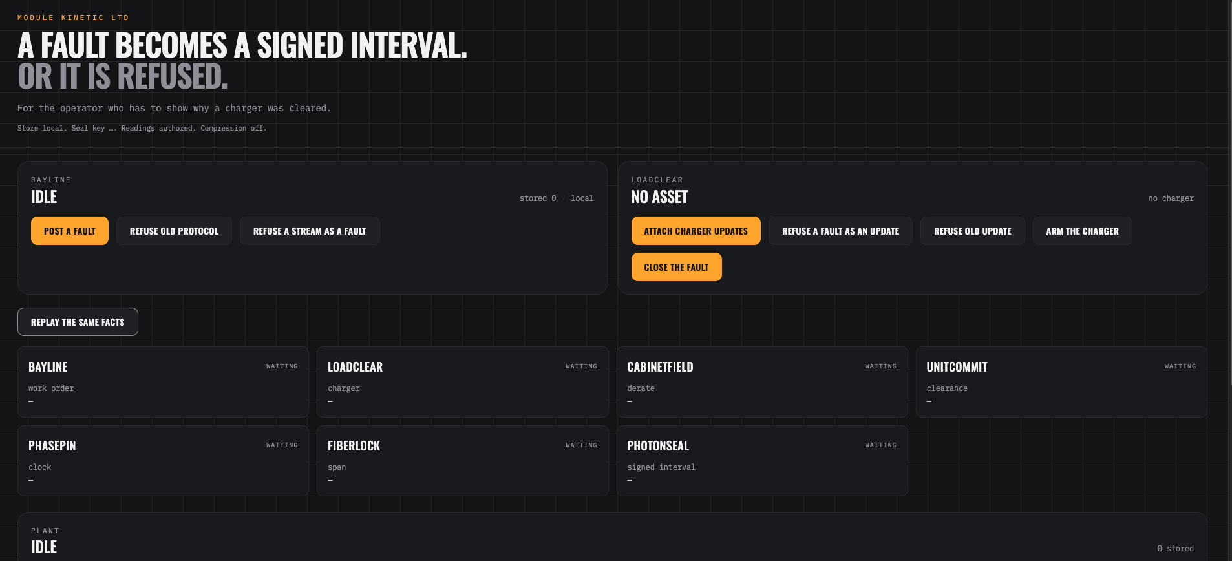This screenshot has width=1232, height=561.
Task: Click the 'no charger' status text
Action: [x=1171, y=198]
